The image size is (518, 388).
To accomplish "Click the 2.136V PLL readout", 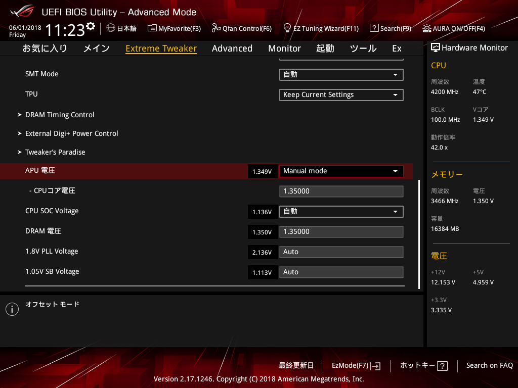I will 263,253.
